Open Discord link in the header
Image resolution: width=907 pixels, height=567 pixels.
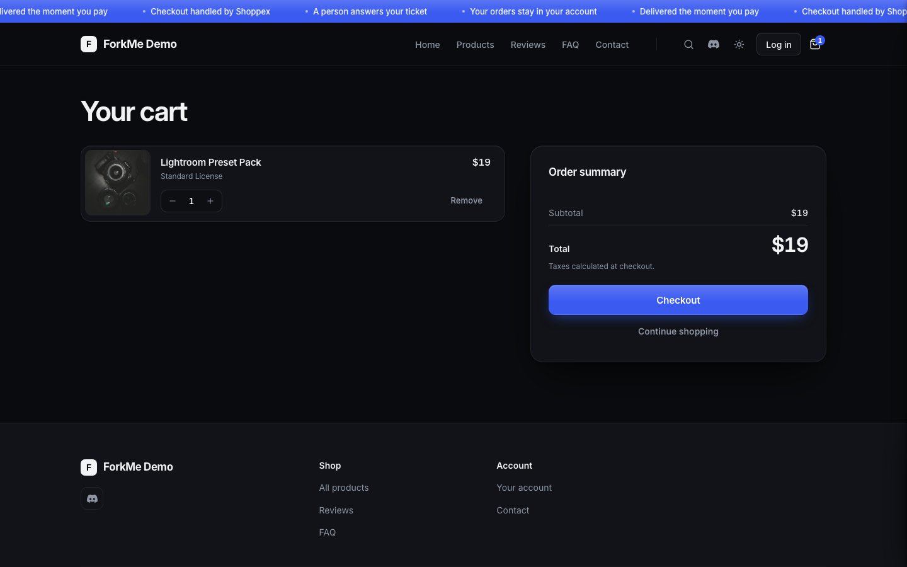(714, 45)
